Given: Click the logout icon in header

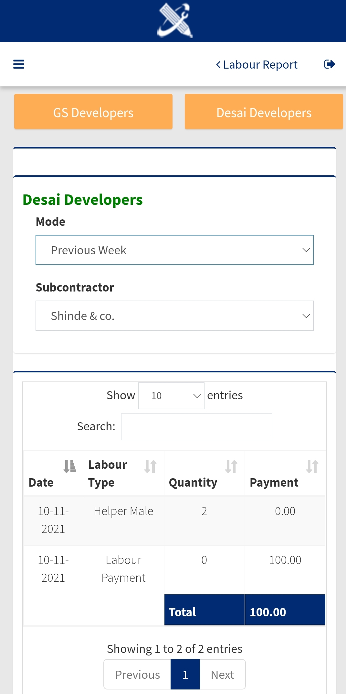Looking at the screenshot, I should tap(329, 64).
